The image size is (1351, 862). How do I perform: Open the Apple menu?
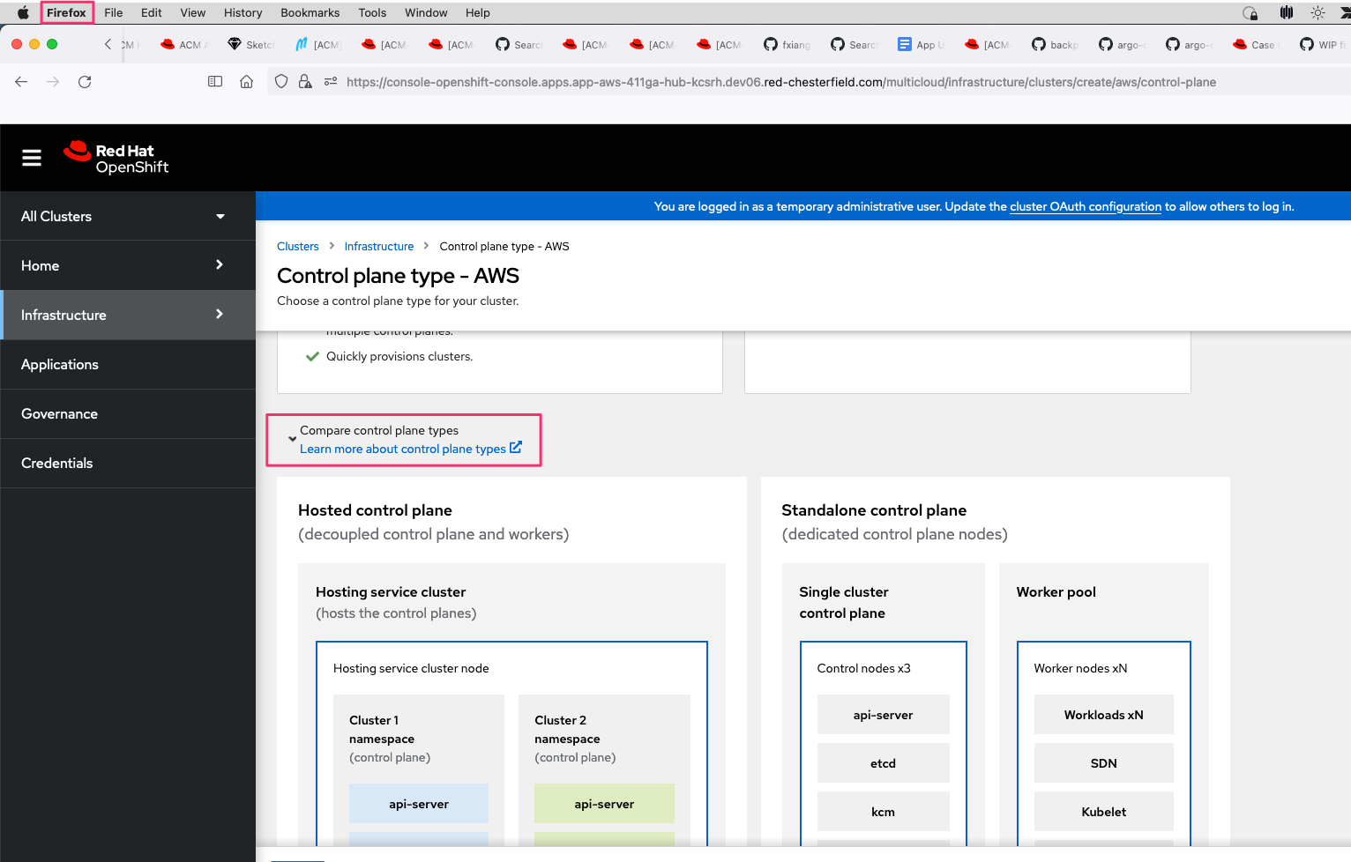[x=23, y=12]
